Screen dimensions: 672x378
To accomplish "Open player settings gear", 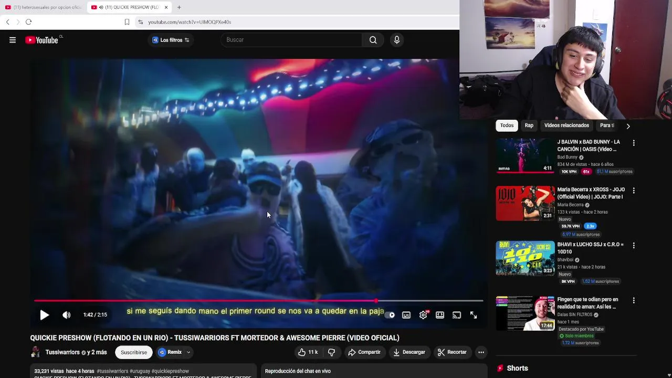I will point(423,315).
